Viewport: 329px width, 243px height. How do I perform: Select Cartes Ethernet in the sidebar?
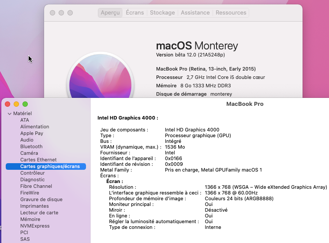38,160
